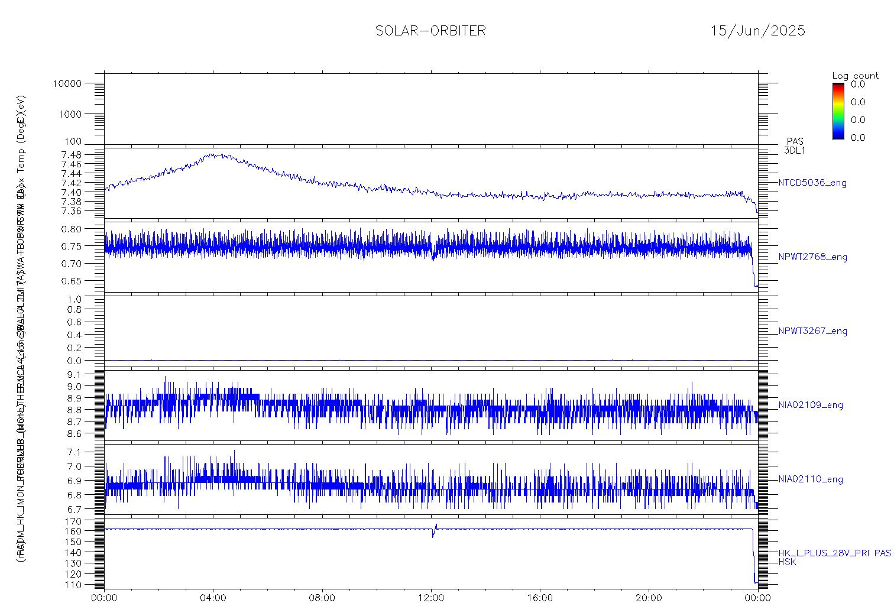Click the 7.1 y-axis value
Screen dimensions: 894x603
[x=74, y=452]
